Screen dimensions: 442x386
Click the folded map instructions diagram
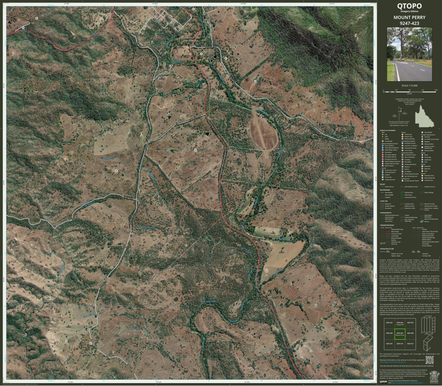coord(428,334)
